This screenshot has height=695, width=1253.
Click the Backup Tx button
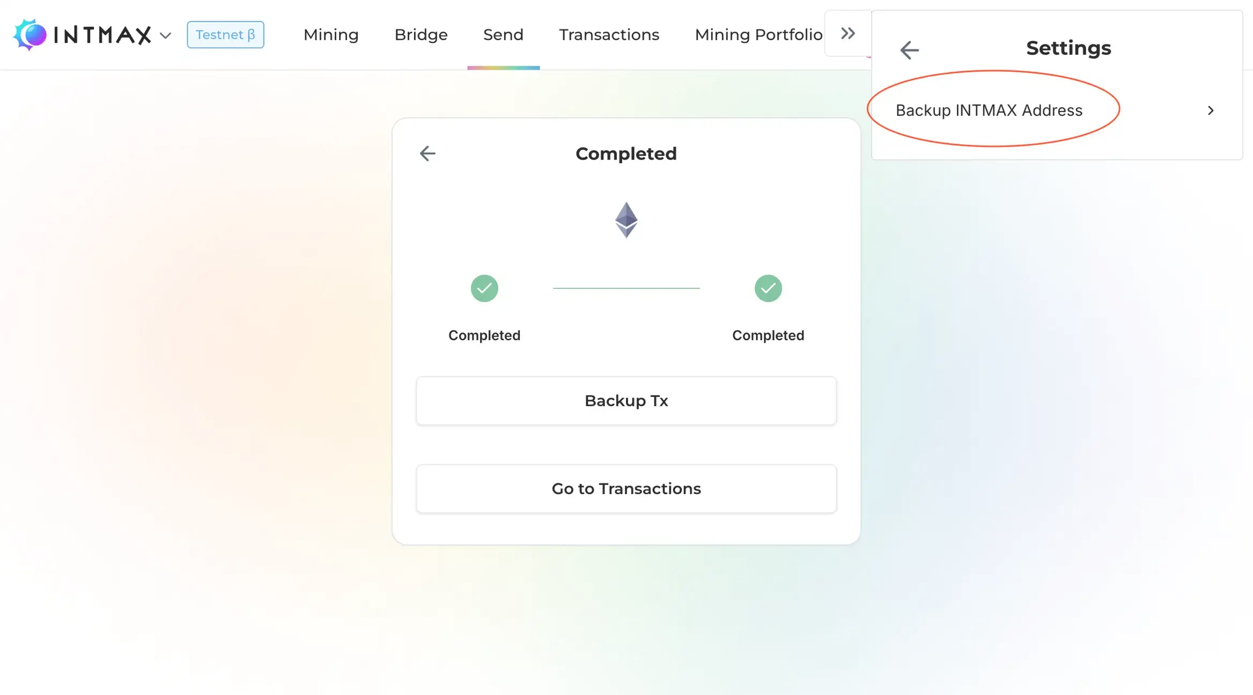tap(626, 400)
